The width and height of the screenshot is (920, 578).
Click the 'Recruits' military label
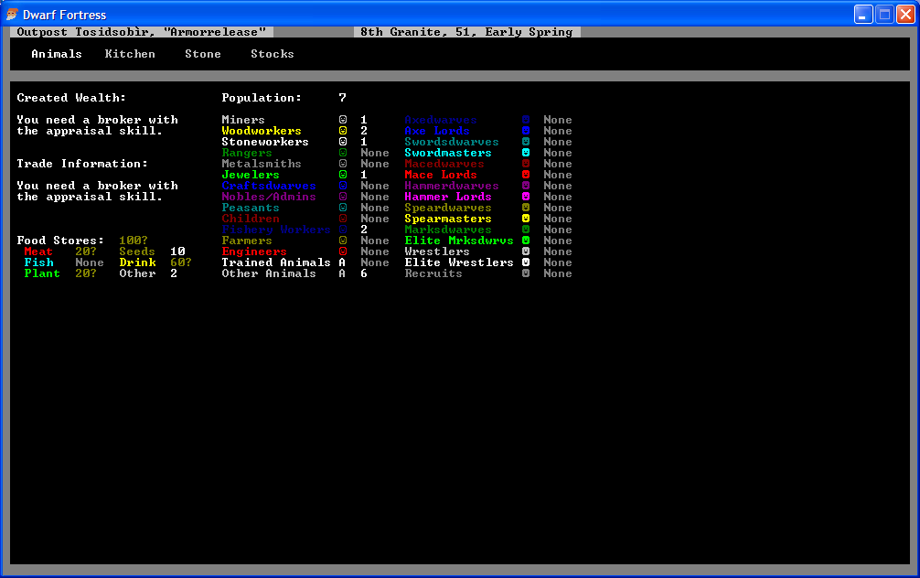433,273
